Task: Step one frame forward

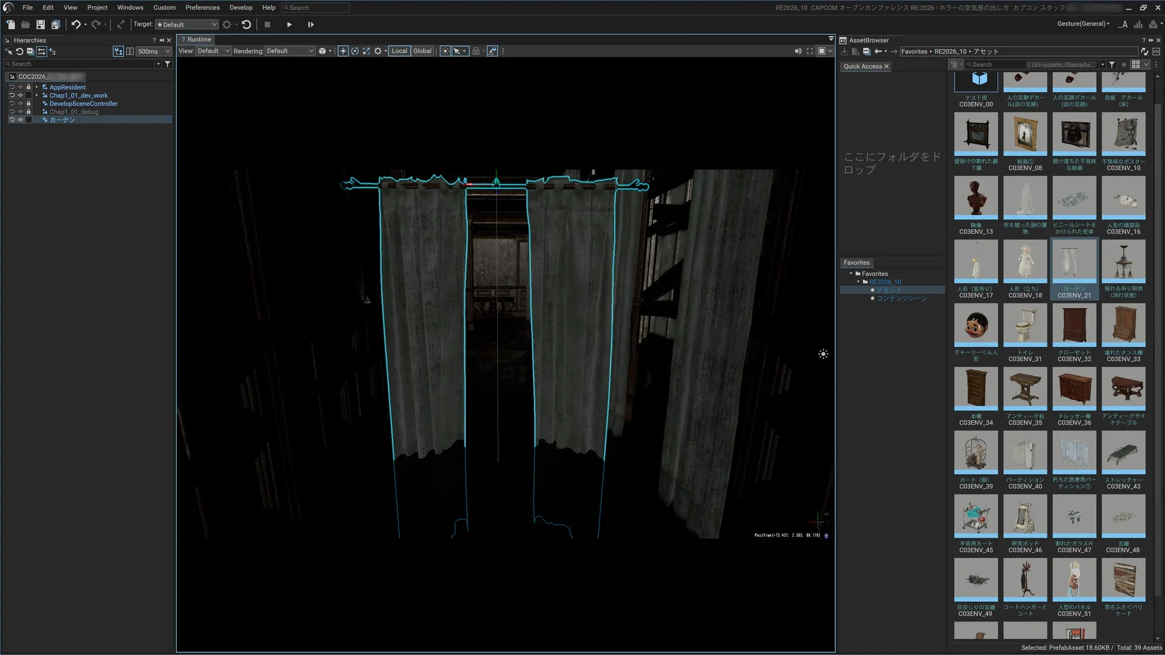Action: (x=311, y=24)
